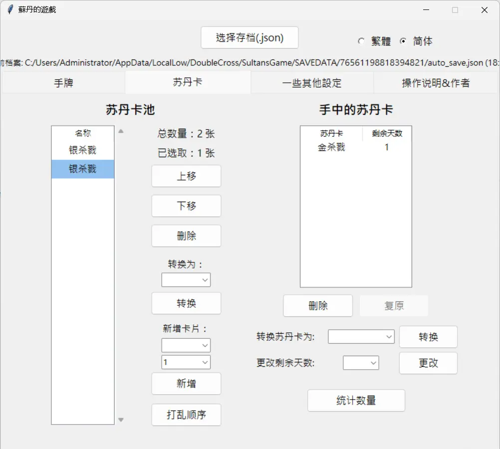Open the quantity dropdown showing 1

tap(186, 362)
